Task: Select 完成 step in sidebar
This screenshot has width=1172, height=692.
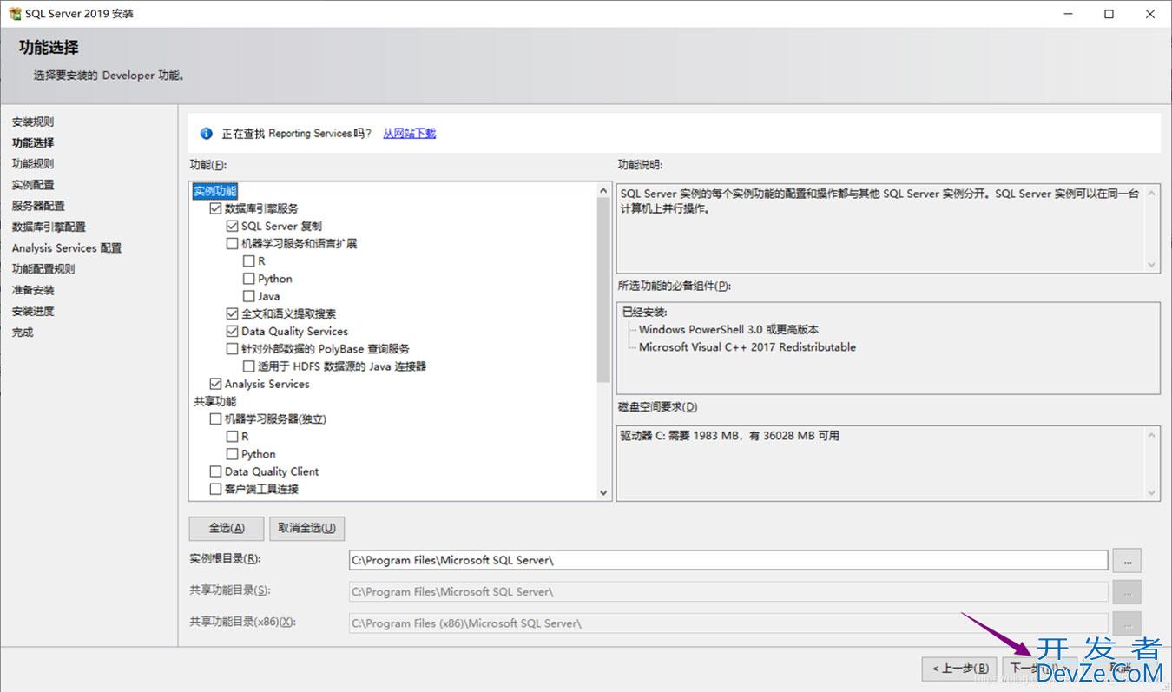Action: click(x=23, y=333)
